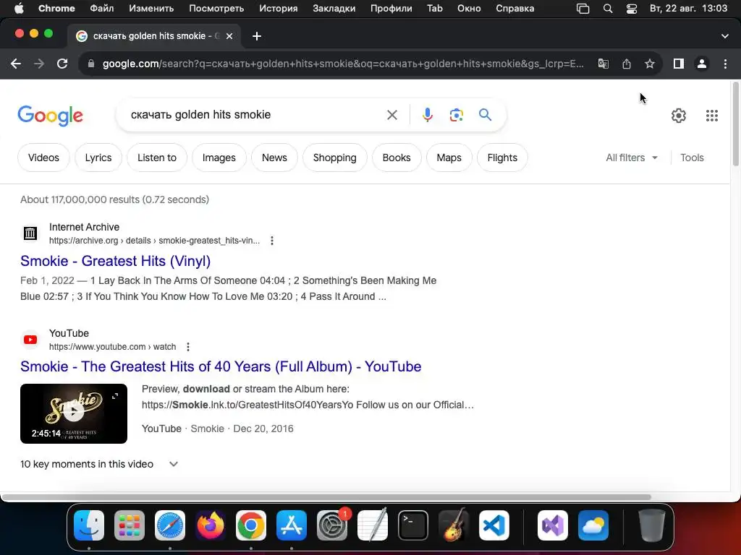Start voice search with microphone icon
Viewport: 741px width, 555px height.
pos(427,115)
